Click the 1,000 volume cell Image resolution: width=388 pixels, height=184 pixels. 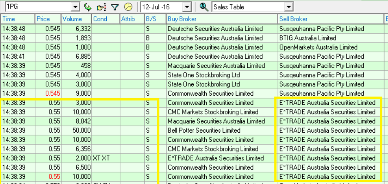pos(76,47)
